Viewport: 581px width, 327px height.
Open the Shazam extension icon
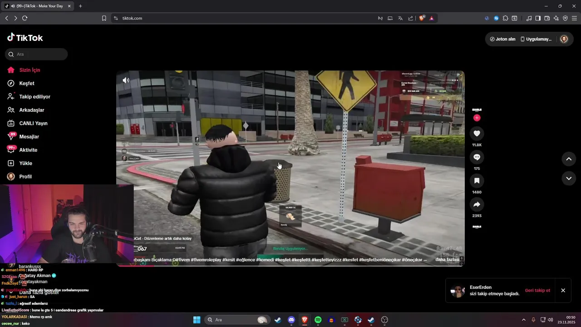[496, 18]
